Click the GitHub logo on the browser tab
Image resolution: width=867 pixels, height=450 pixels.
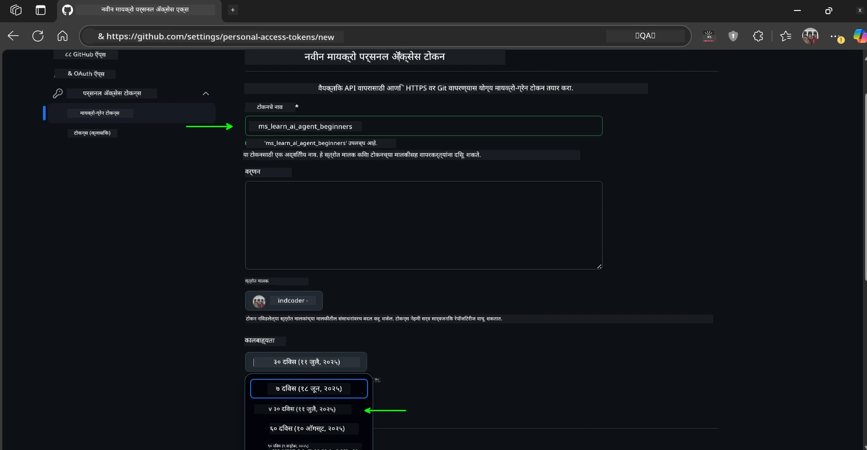point(67,10)
